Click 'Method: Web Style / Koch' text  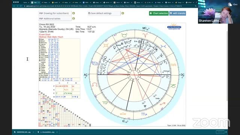click(51, 37)
